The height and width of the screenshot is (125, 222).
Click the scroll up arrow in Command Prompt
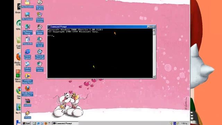point(154,30)
